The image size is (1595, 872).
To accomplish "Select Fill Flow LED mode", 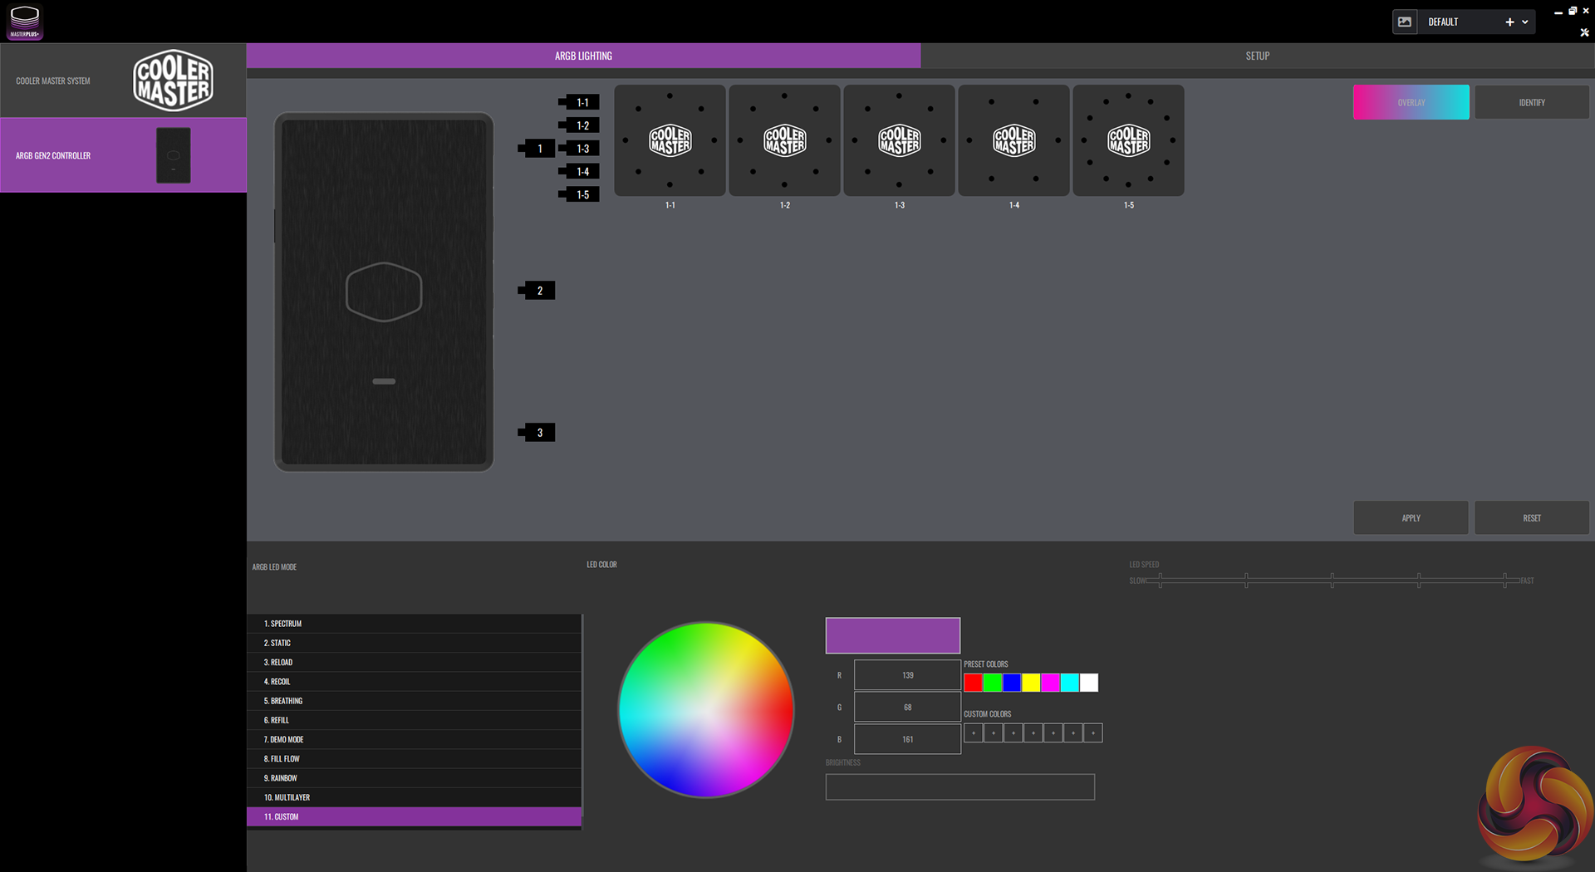I will (414, 758).
